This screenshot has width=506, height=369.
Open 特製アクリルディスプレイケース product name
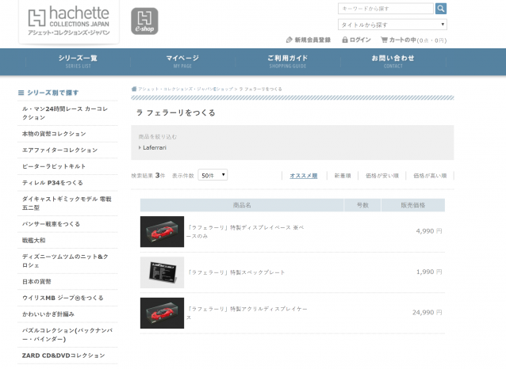coord(247,313)
